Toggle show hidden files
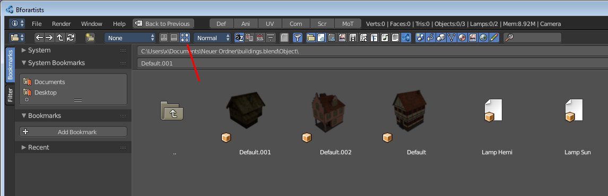The image size is (608, 196). coord(284,38)
